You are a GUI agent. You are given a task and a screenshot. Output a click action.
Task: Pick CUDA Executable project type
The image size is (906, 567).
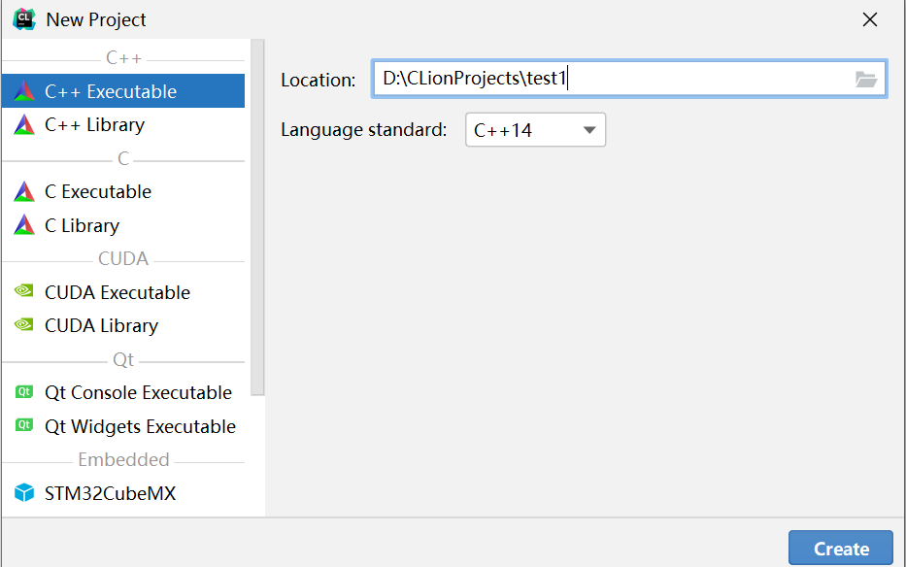tap(123, 292)
